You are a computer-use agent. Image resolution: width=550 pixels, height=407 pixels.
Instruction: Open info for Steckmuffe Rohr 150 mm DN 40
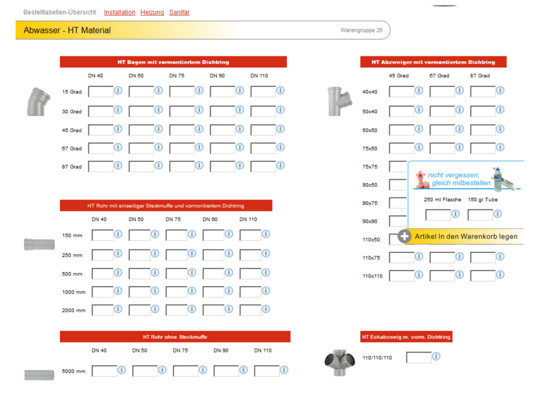coord(118,234)
